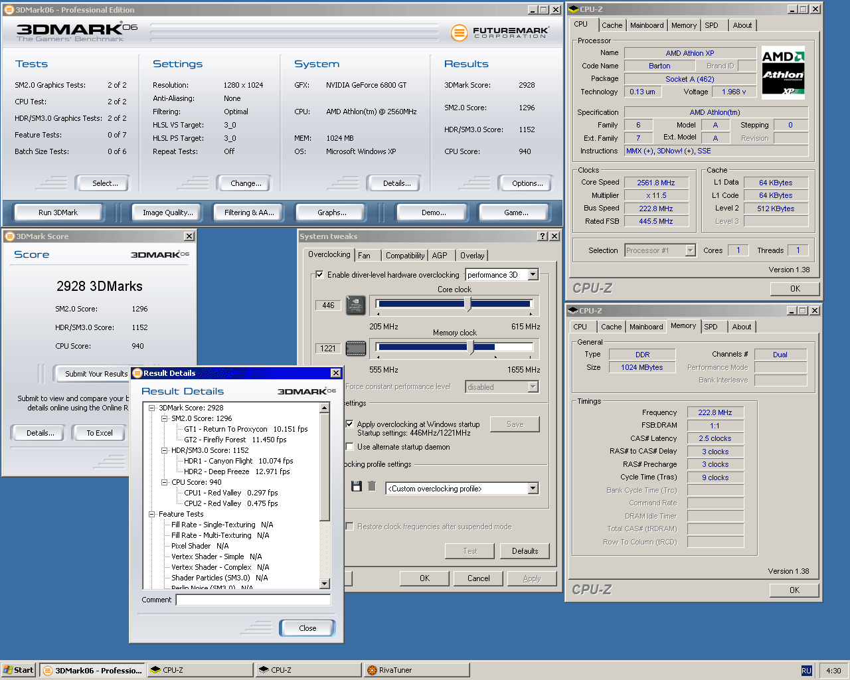The width and height of the screenshot is (850, 680).
Task: Select 'GT1 - Return To Proxycon' result row
Action: click(246, 429)
